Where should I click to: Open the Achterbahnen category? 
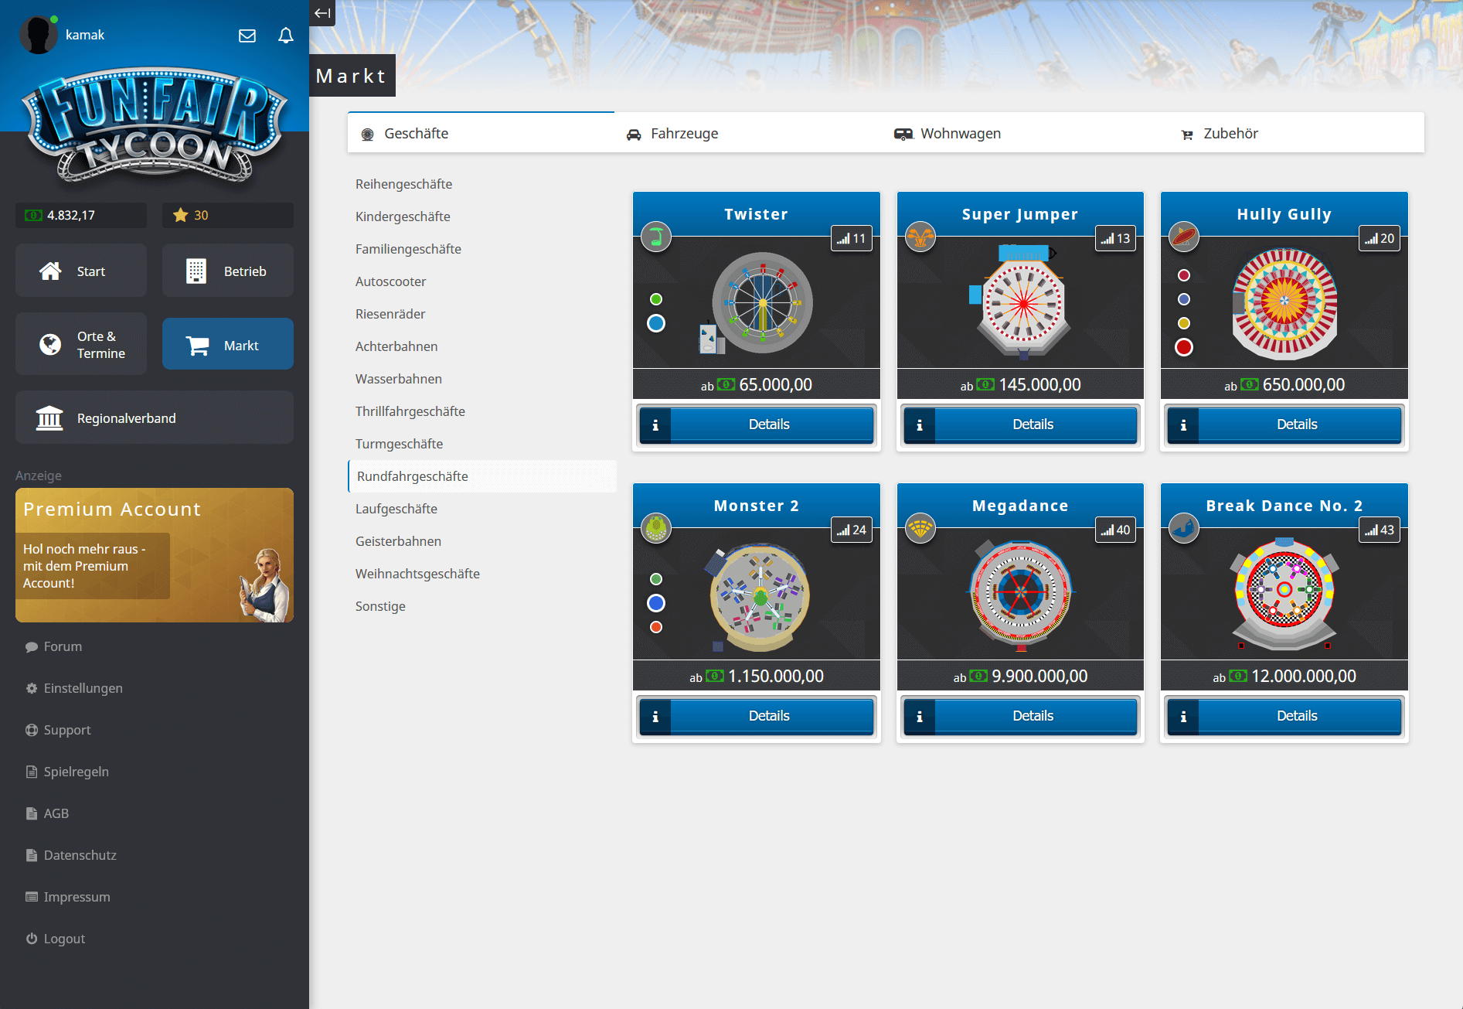pyautogui.click(x=396, y=346)
